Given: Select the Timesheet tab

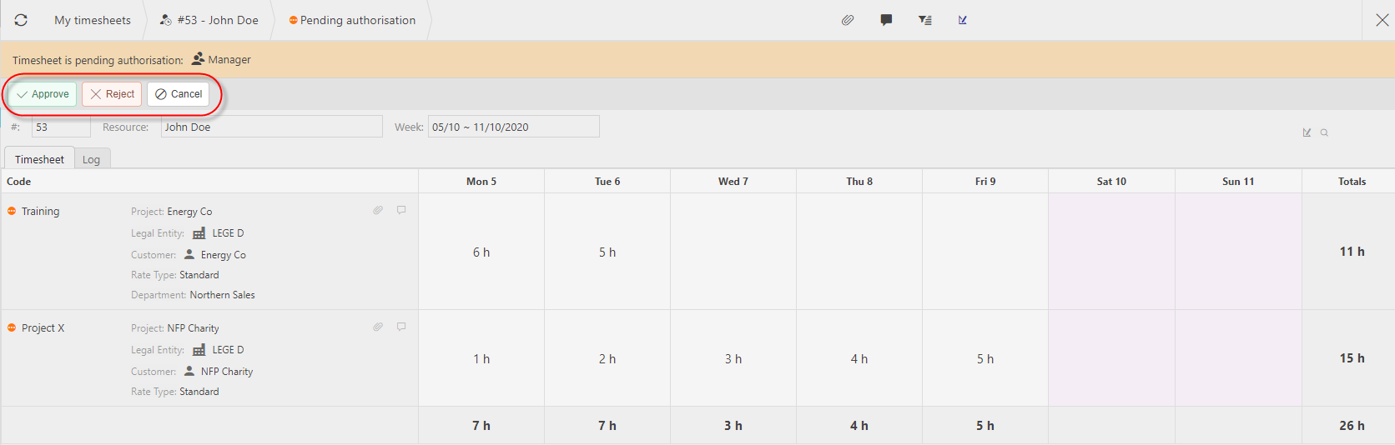Looking at the screenshot, I should (39, 159).
